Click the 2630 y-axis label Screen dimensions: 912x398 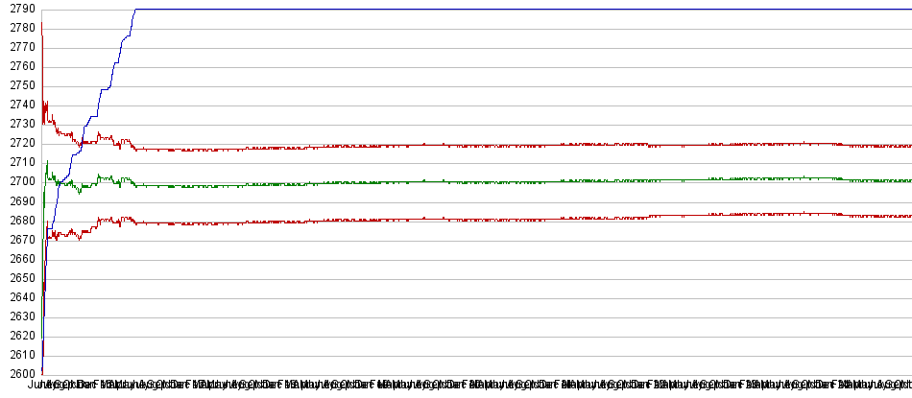pyautogui.click(x=19, y=316)
